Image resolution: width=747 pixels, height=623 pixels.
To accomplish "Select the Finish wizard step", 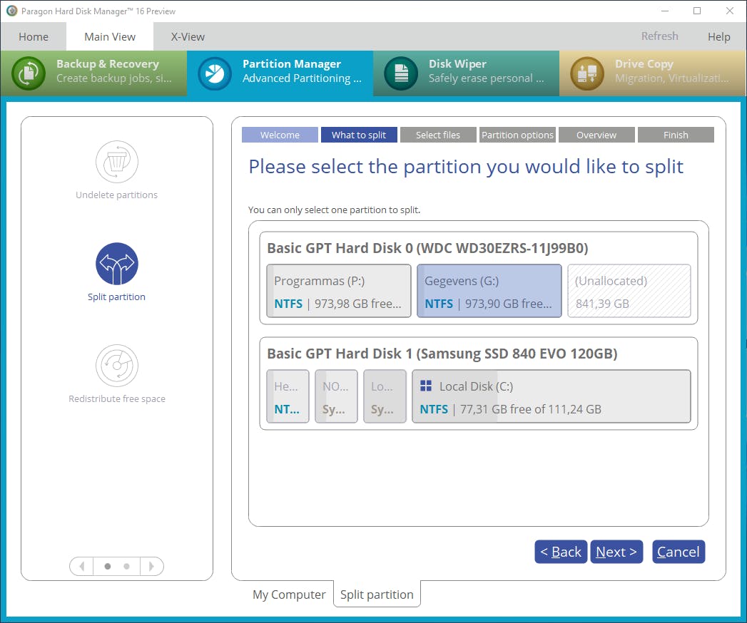I will pos(676,135).
